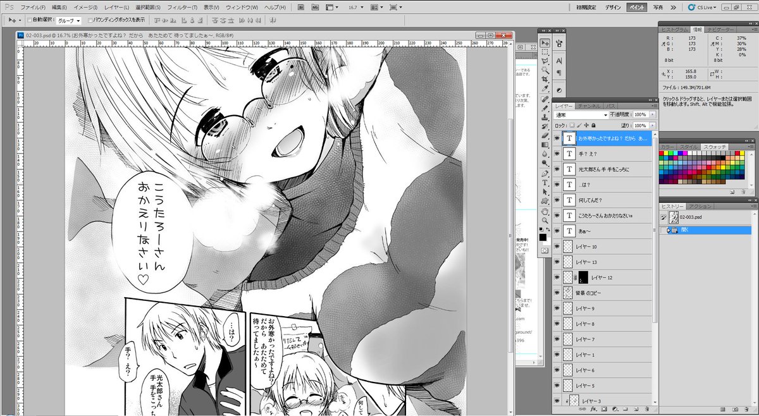This screenshot has height=416, width=759.
Task: Select the Zoom tool
Action: pos(545,219)
